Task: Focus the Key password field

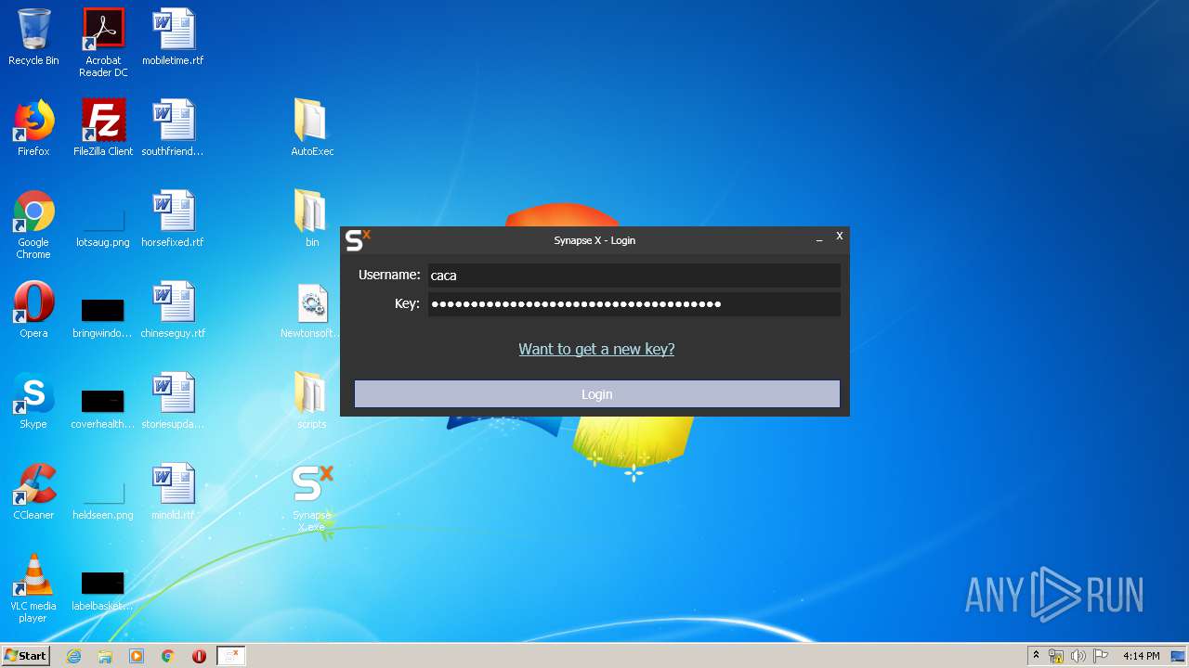Action: coord(634,304)
